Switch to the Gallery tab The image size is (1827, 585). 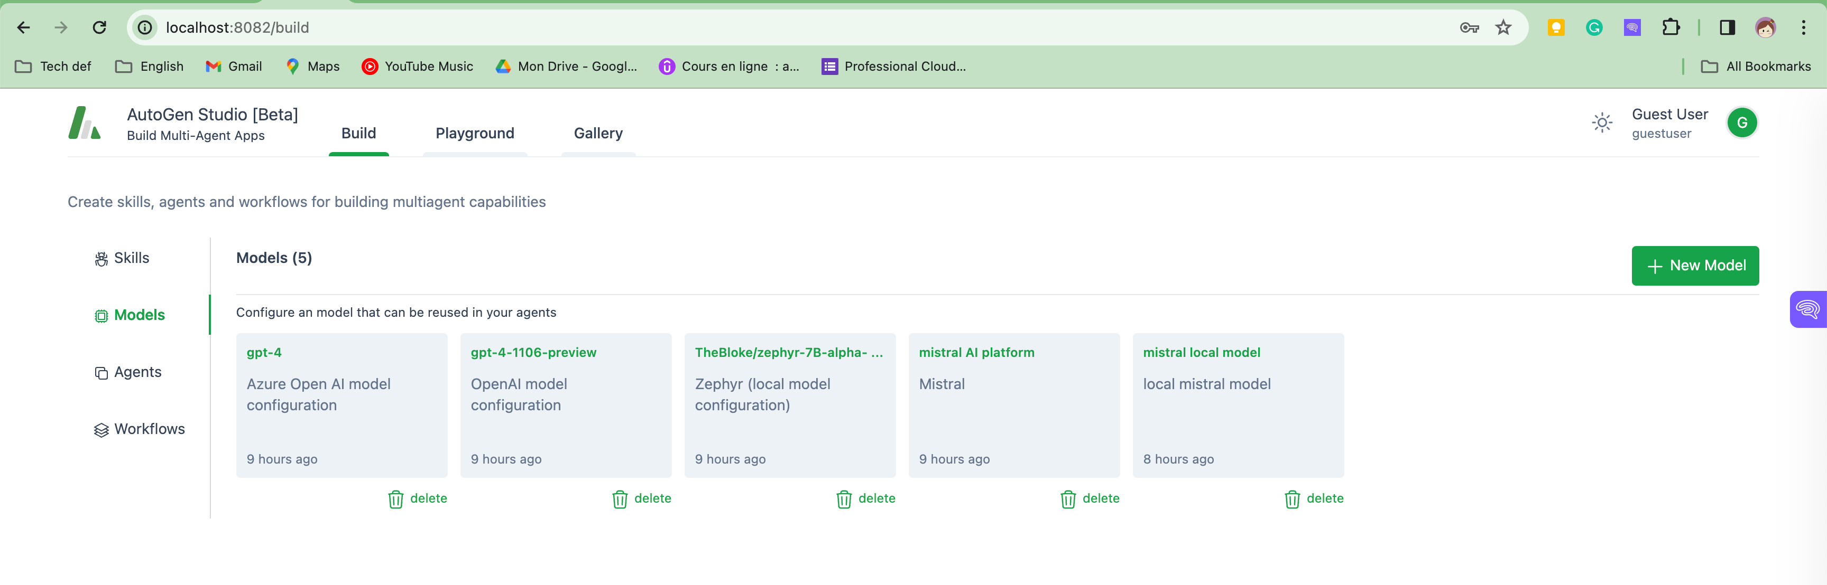click(598, 133)
